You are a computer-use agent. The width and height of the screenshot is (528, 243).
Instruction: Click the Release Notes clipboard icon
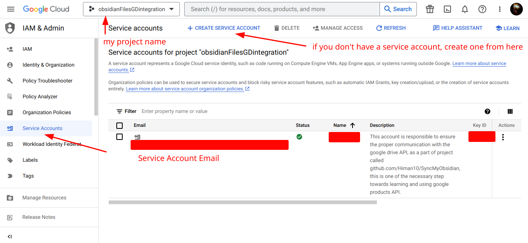[x=10, y=217]
